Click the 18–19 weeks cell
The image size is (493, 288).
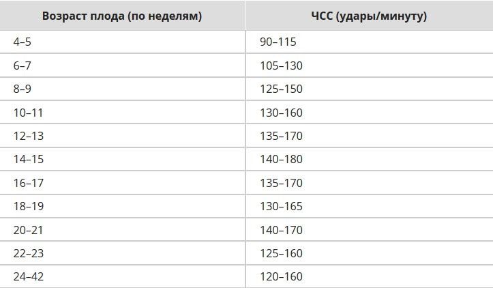click(28, 207)
